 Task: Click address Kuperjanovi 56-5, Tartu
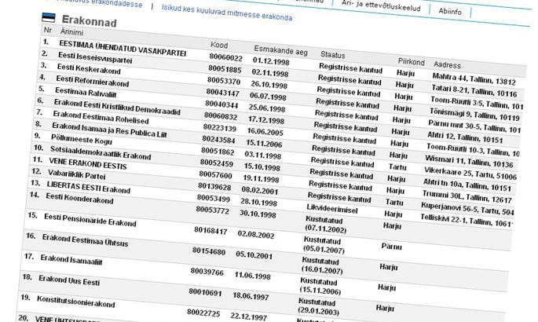pos(467,209)
